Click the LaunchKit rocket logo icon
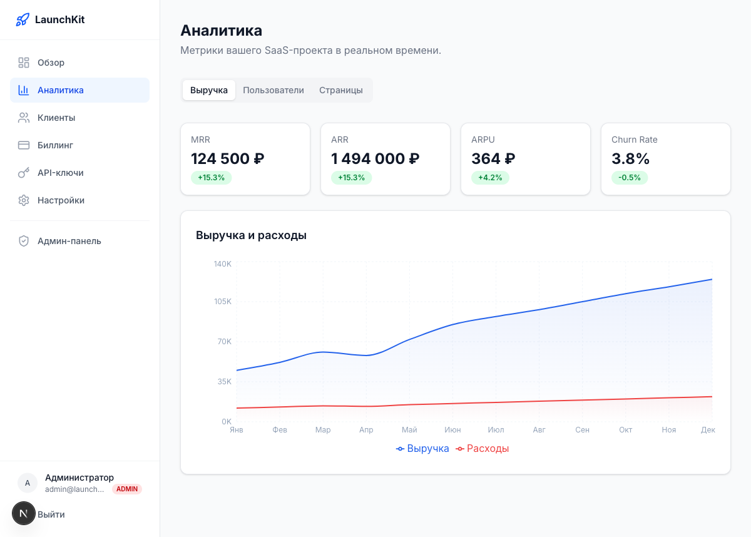 (x=23, y=19)
